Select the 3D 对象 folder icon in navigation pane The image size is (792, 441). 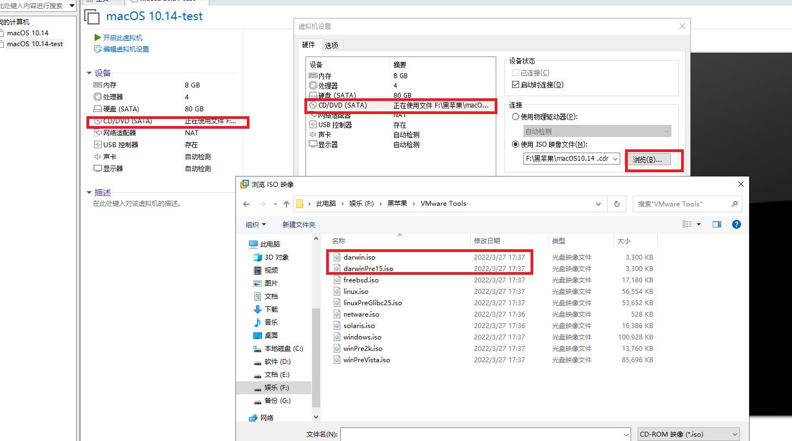258,257
